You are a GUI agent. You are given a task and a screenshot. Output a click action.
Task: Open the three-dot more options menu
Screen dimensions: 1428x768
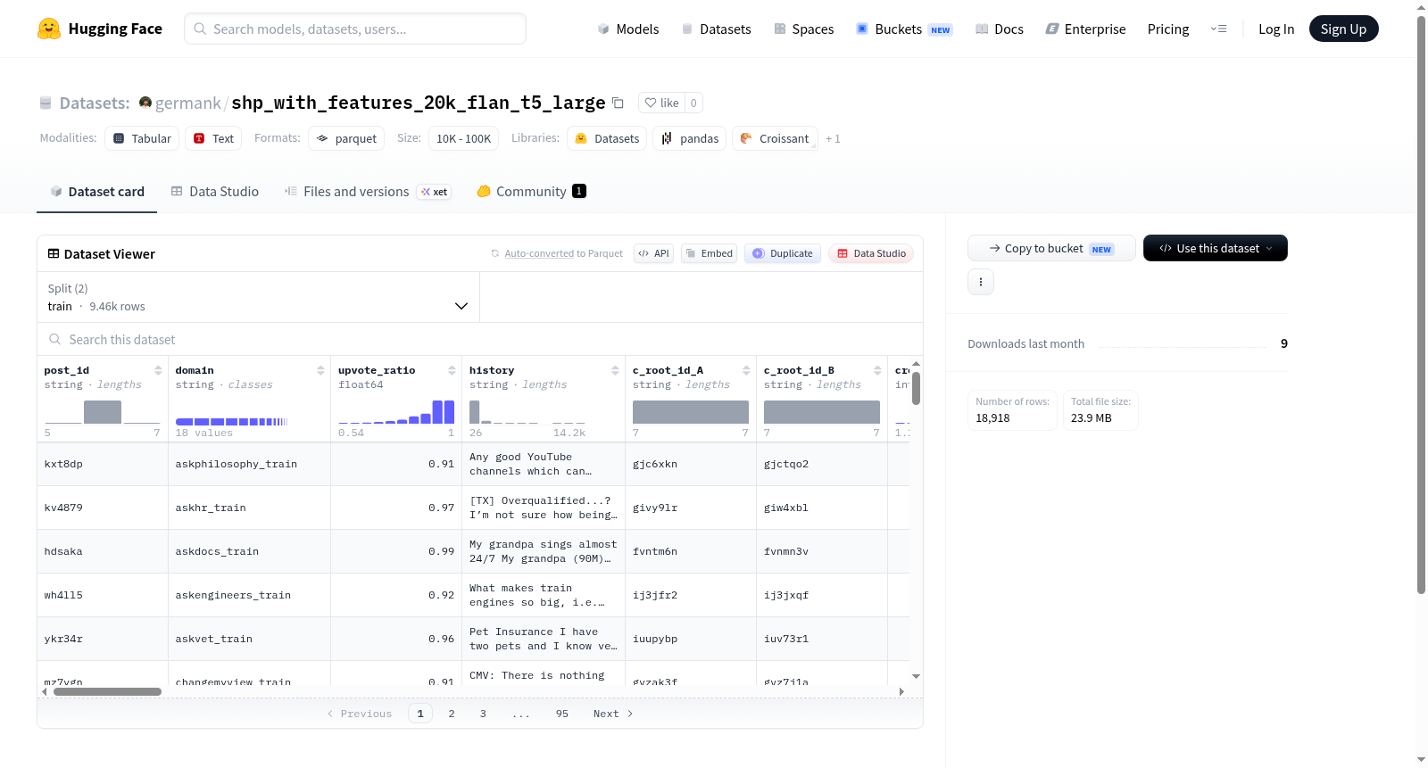(981, 282)
